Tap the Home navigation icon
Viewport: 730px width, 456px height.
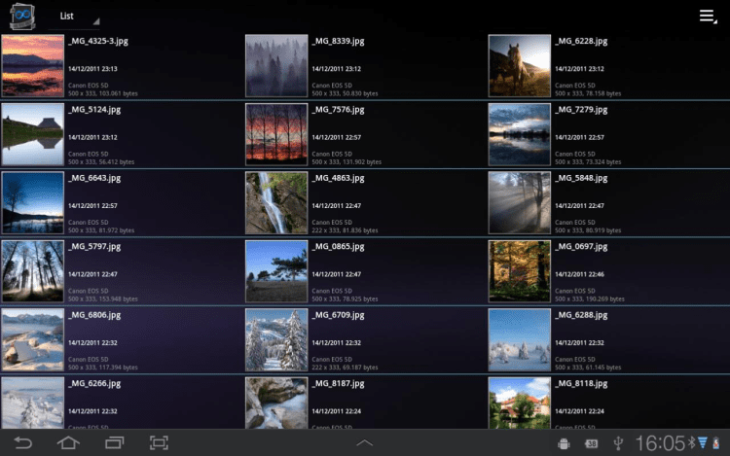(68, 442)
